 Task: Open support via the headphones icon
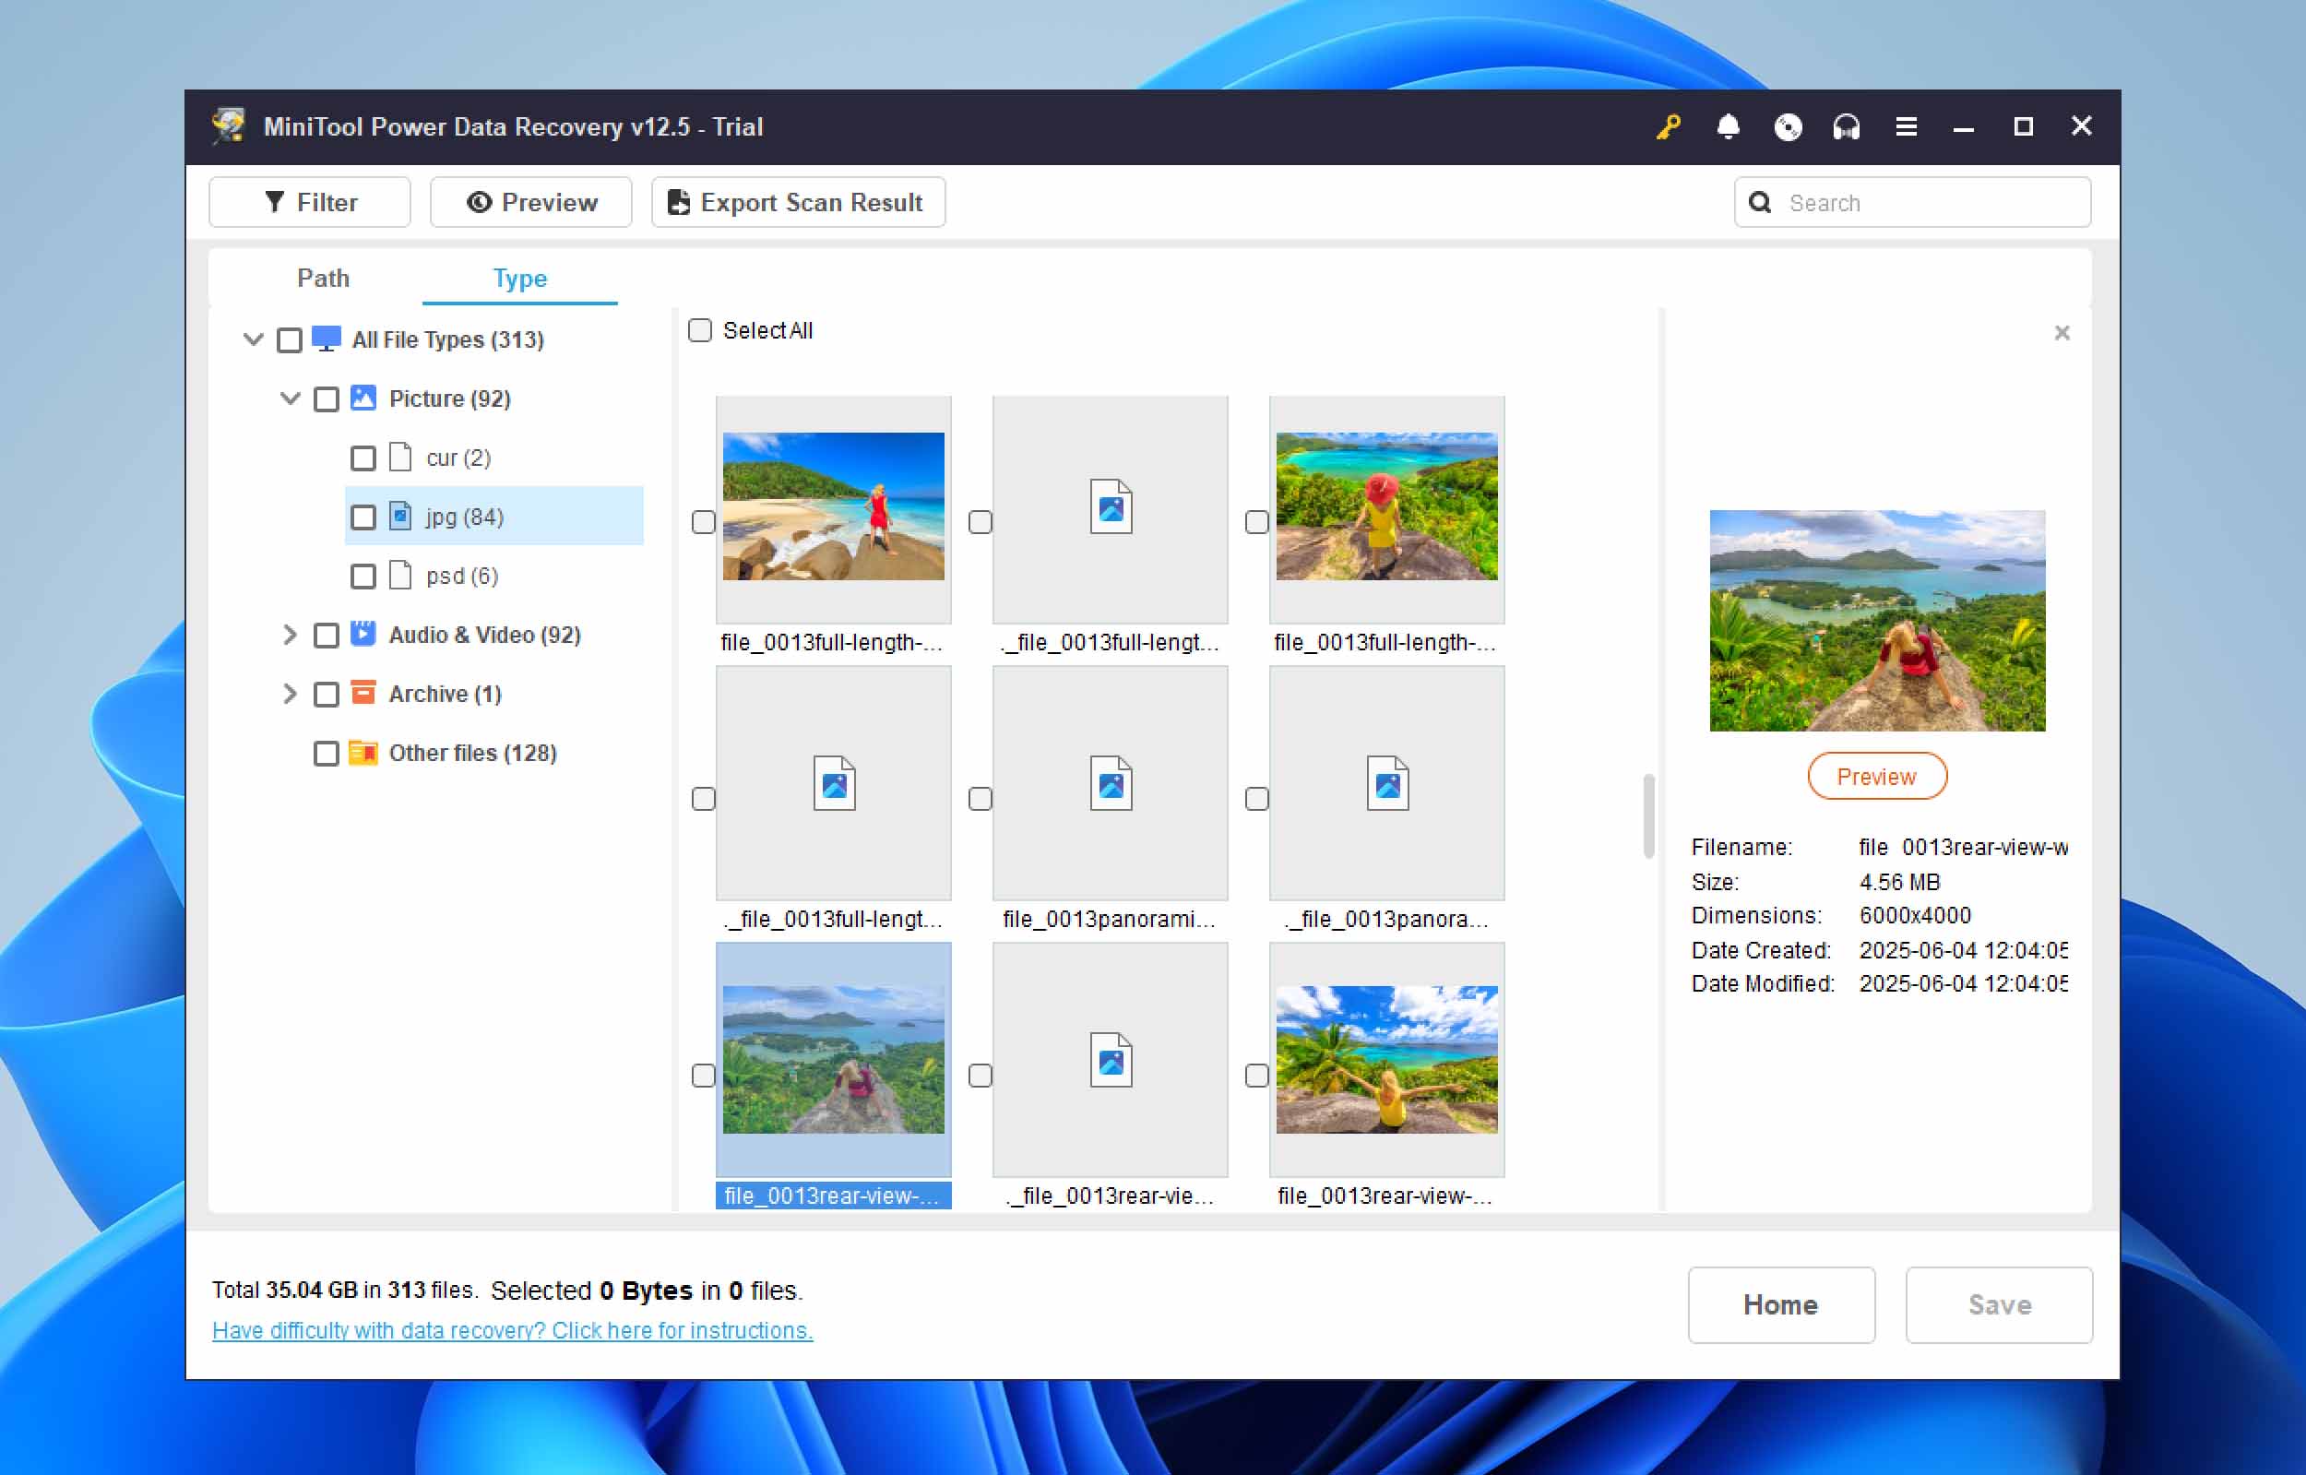click(x=1847, y=126)
